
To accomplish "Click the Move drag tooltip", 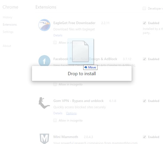I will tap(90, 67).
